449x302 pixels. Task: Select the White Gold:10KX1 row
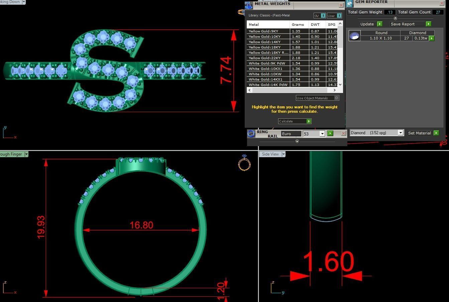293,69
